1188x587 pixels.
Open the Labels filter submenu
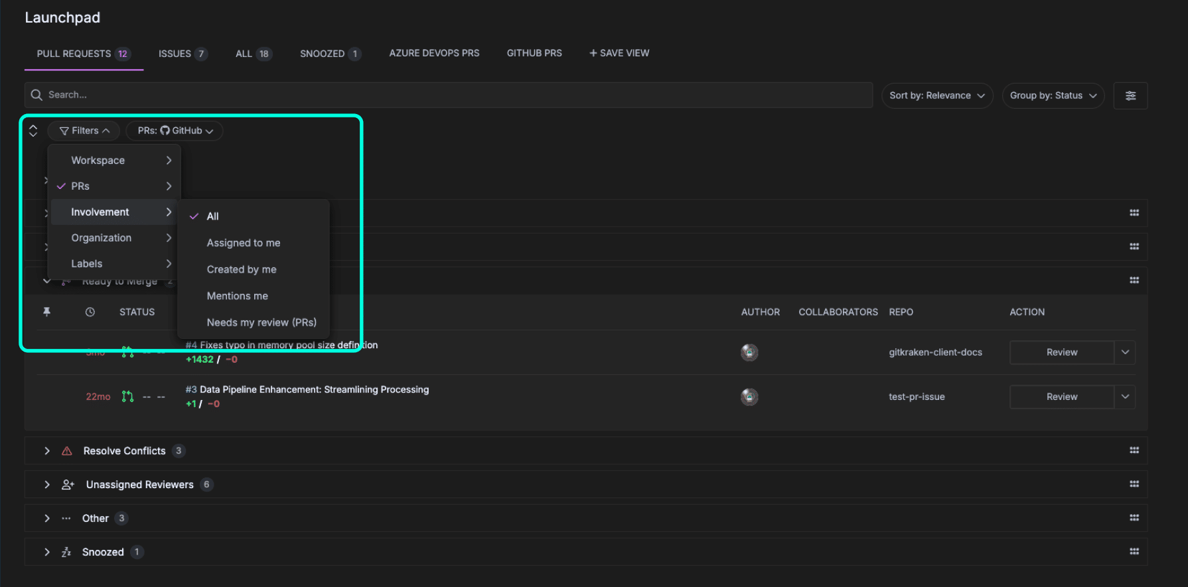[x=114, y=264]
